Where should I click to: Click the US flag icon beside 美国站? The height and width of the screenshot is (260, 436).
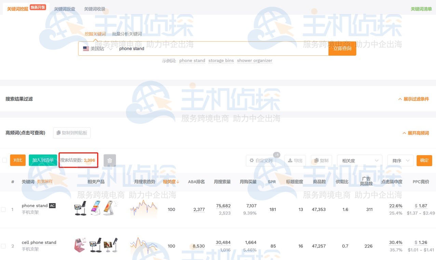coord(86,49)
